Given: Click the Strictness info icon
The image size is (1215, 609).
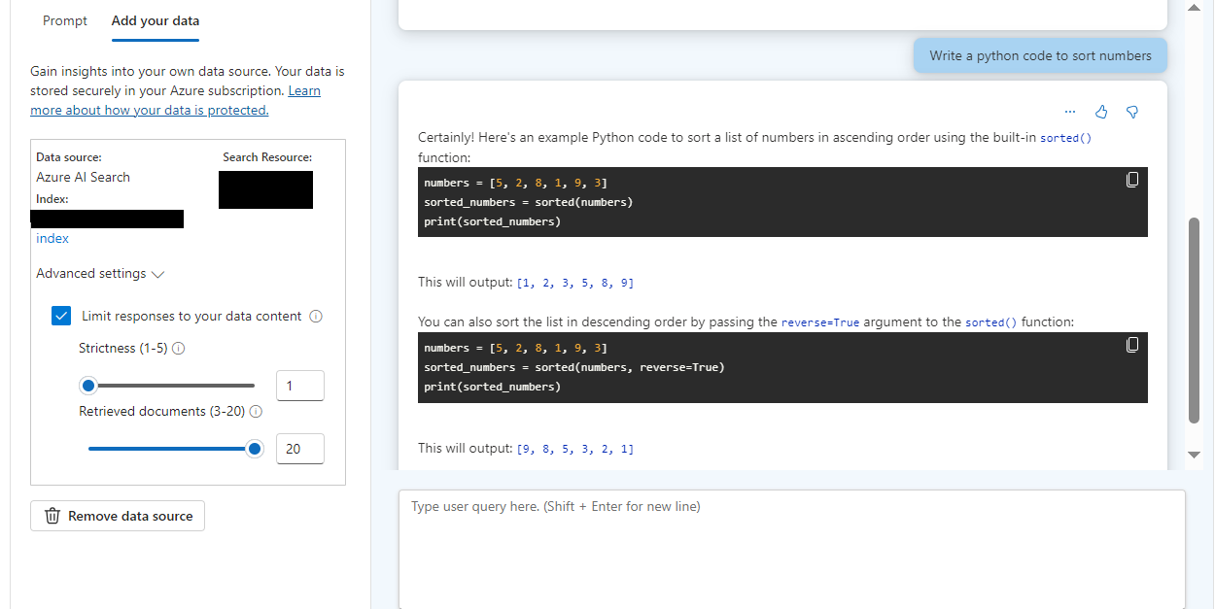Looking at the screenshot, I should [x=179, y=349].
